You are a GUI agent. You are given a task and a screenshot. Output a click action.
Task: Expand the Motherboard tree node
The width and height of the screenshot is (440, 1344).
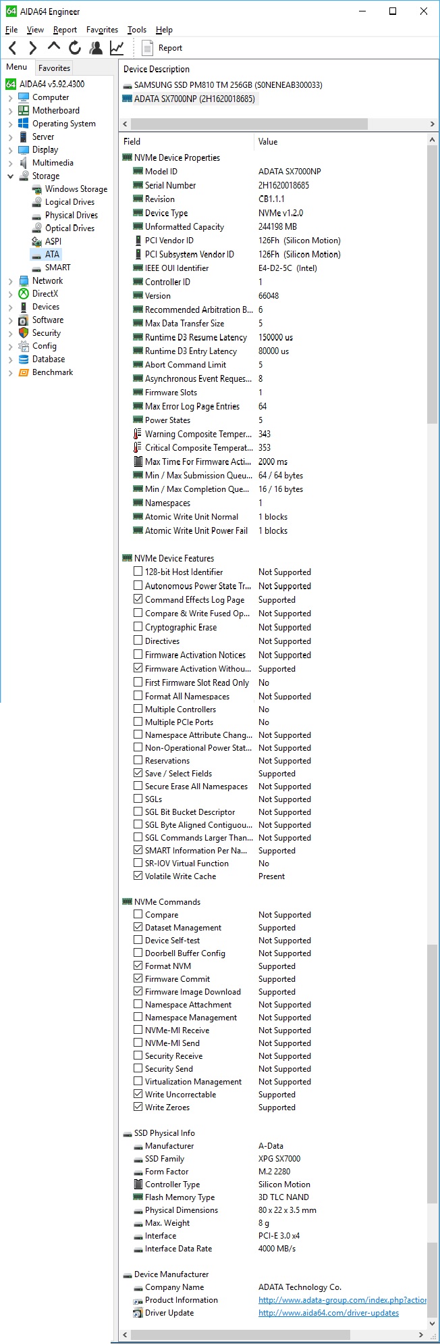point(11,110)
